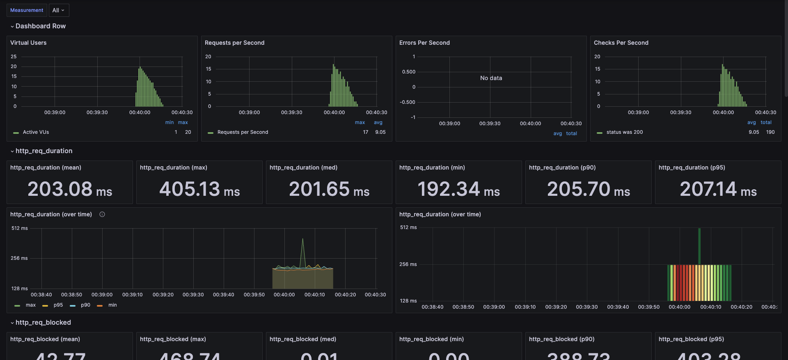Click the green Active VUs color swatch

[x=16, y=133]
